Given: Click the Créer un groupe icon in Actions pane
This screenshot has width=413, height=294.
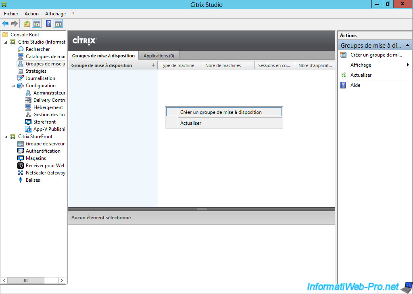Looking at the screenshot, I should coord(343,55).
